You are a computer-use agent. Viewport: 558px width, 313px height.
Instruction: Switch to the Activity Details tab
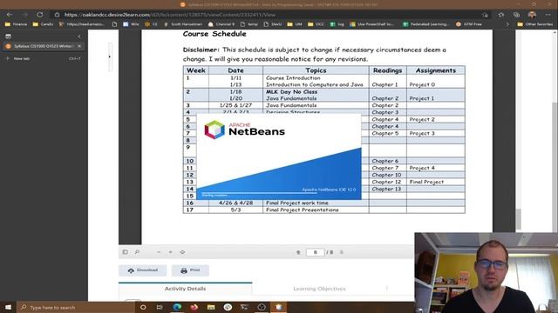pos(186,289)
